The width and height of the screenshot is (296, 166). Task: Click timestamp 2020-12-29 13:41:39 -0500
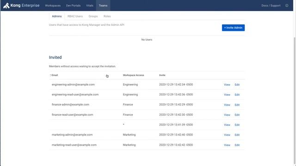(176, 125)
